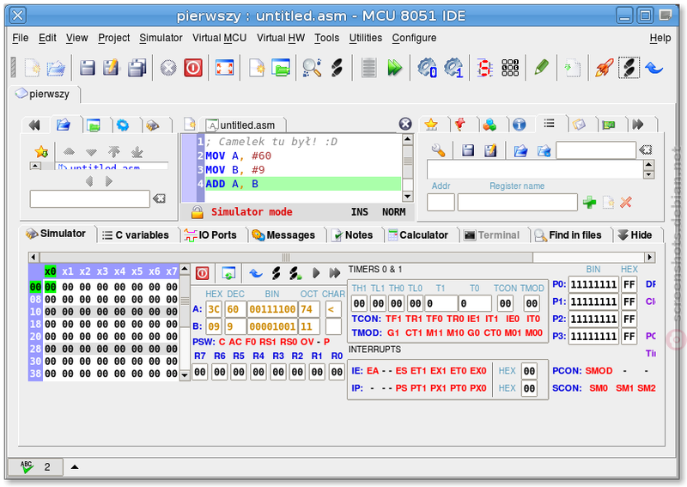Screen dimensions: 687x487
Task: Click the New project icon in toolbar
Action: (x=256, y=68)
